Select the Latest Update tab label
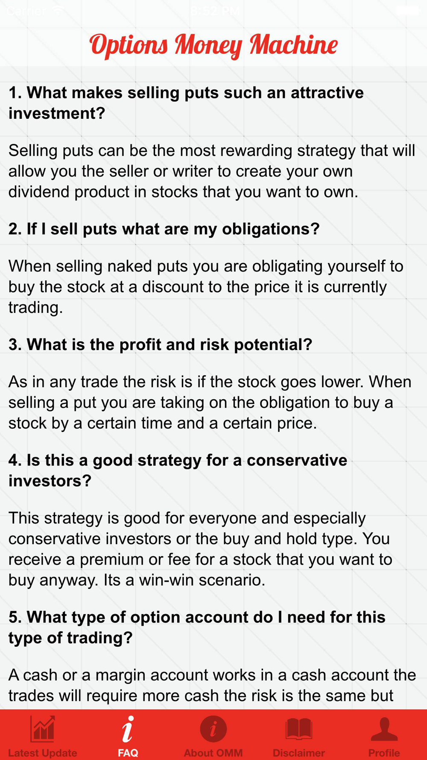The width and height of the screenshot is (427, 760). (43, 753)
